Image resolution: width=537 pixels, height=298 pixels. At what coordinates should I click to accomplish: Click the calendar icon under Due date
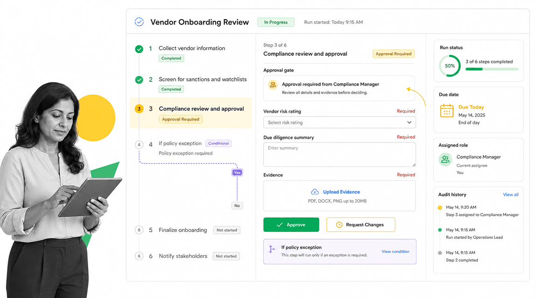pos(447,111)
